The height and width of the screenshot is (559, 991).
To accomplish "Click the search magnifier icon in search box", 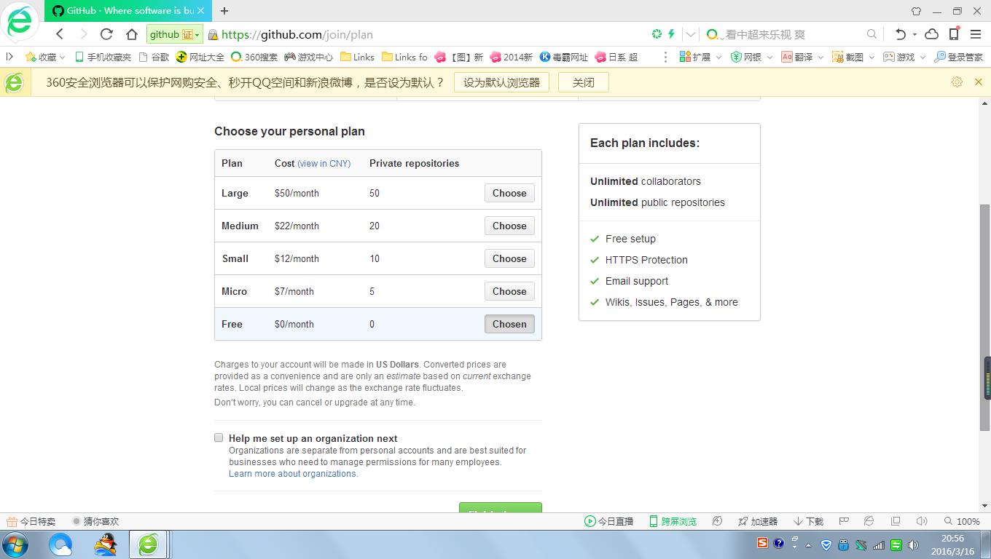I will tap(871, 34).
